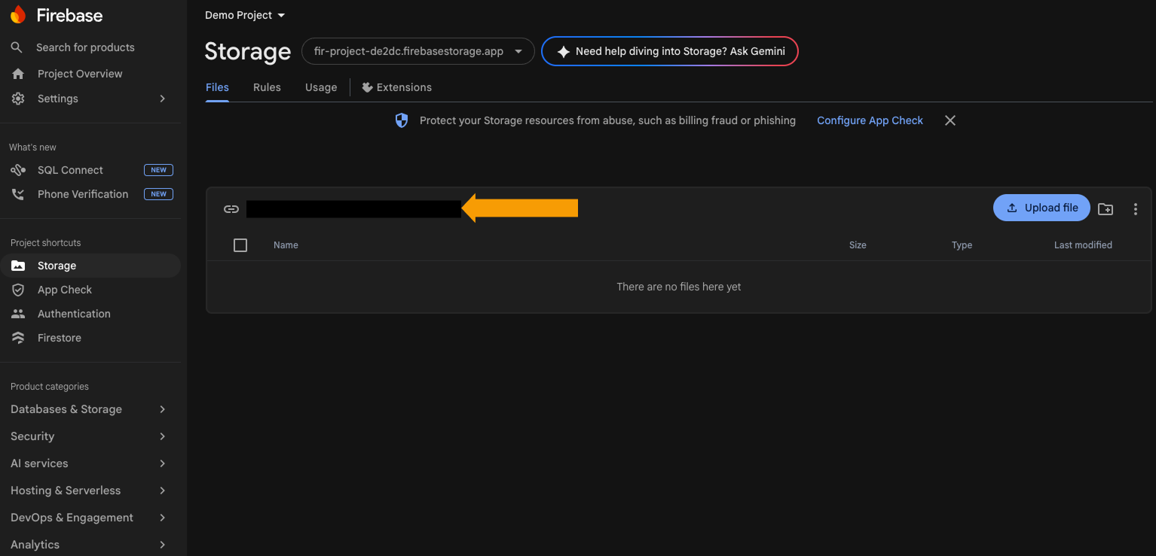
Task: Click the Project Overview home icon
Action: pos(18,74)
